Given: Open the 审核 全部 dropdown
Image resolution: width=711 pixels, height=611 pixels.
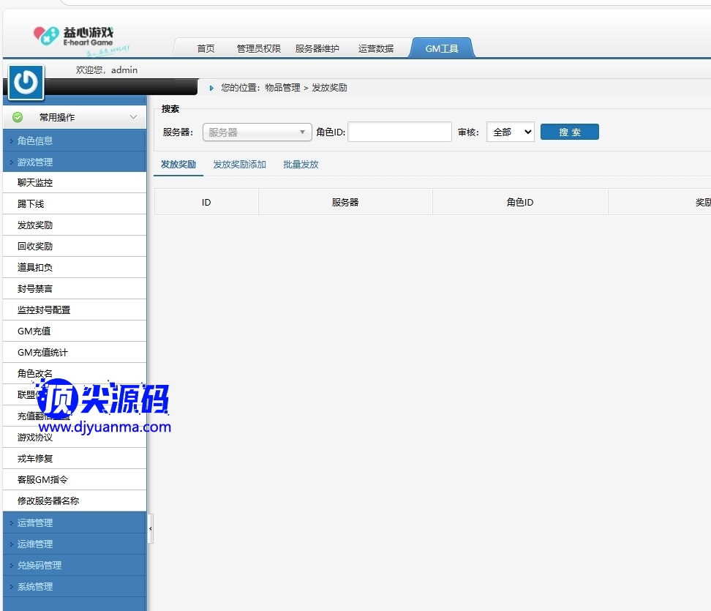Looking at the screenshot, I should coord(510,132).
